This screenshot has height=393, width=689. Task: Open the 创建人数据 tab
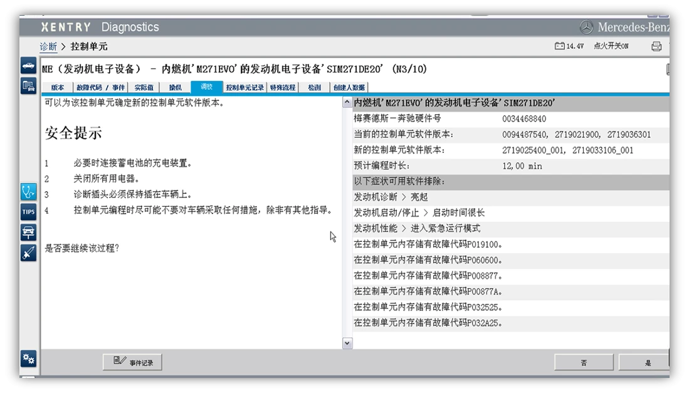pos(349,87)
